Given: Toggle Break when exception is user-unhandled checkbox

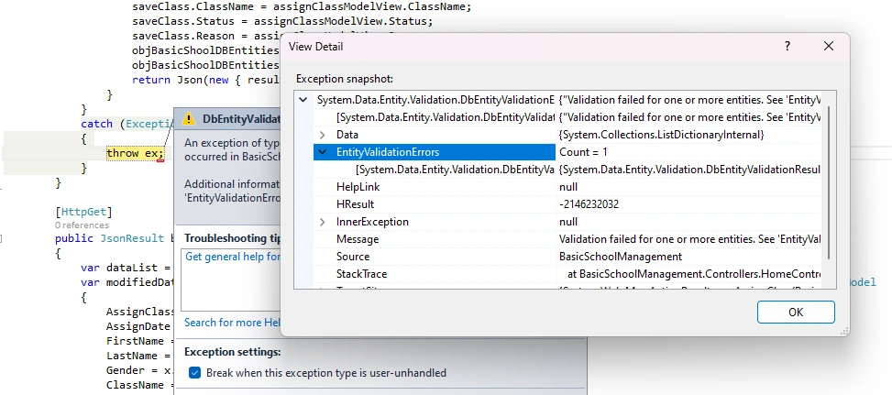Looking at the screenshot, I should point(194,373).
